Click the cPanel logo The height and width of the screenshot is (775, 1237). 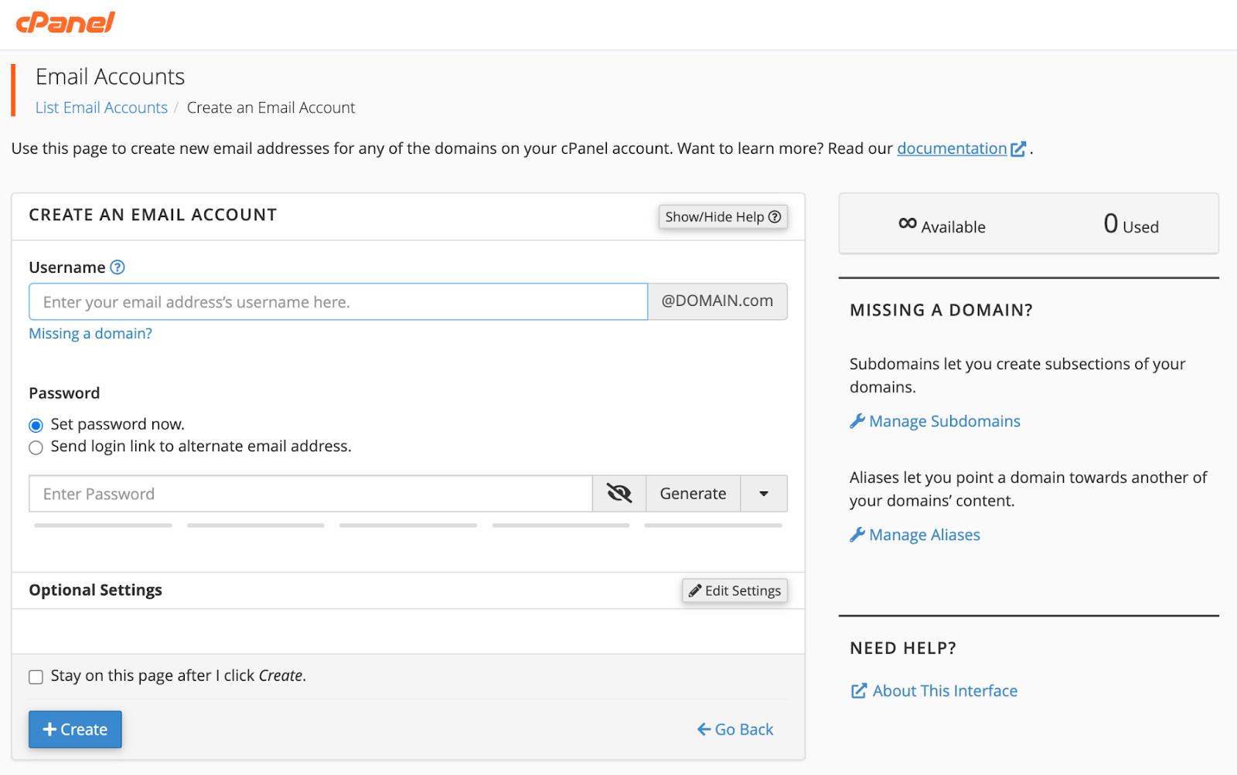click(66, 22)
